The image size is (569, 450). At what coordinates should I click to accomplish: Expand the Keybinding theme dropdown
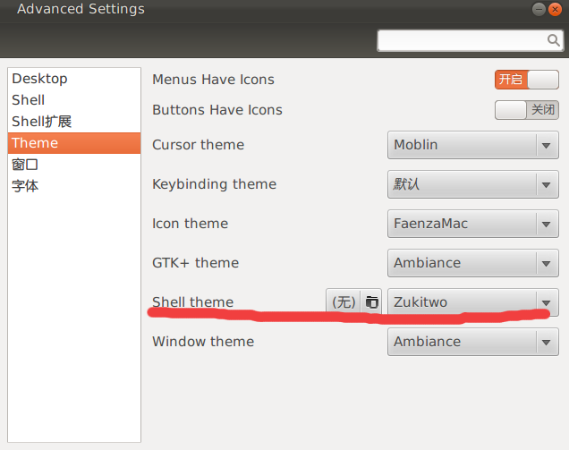473,184
